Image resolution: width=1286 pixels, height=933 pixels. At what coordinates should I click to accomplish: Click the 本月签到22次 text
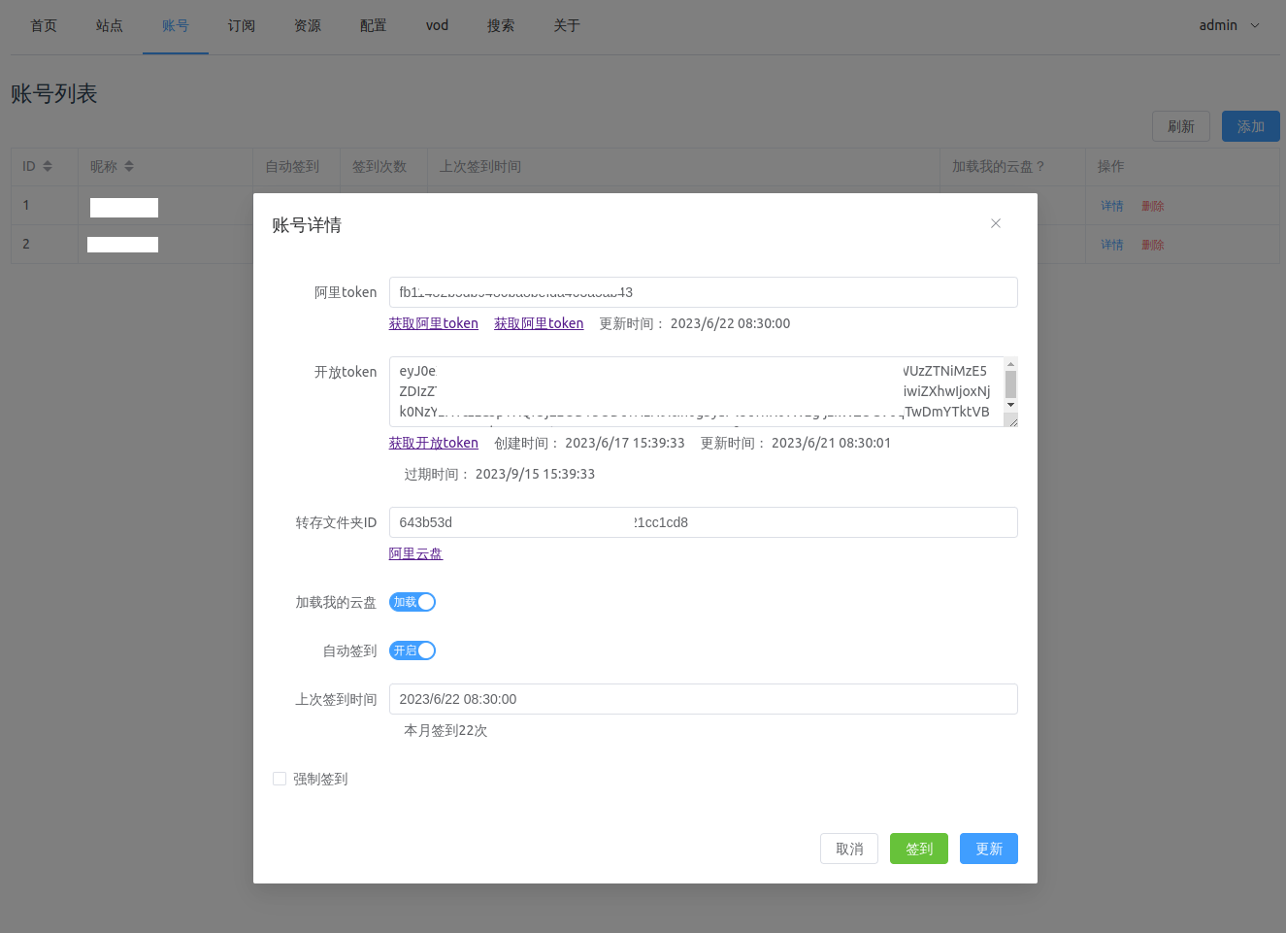click(445, 730)
